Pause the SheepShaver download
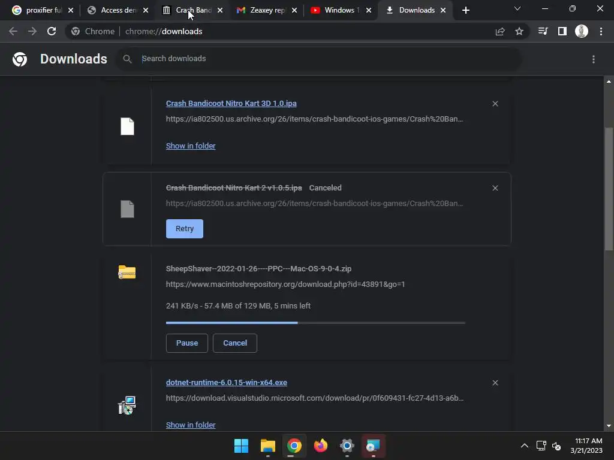The image size is (614, 460). pyautogui.click(x=187, y=343)
